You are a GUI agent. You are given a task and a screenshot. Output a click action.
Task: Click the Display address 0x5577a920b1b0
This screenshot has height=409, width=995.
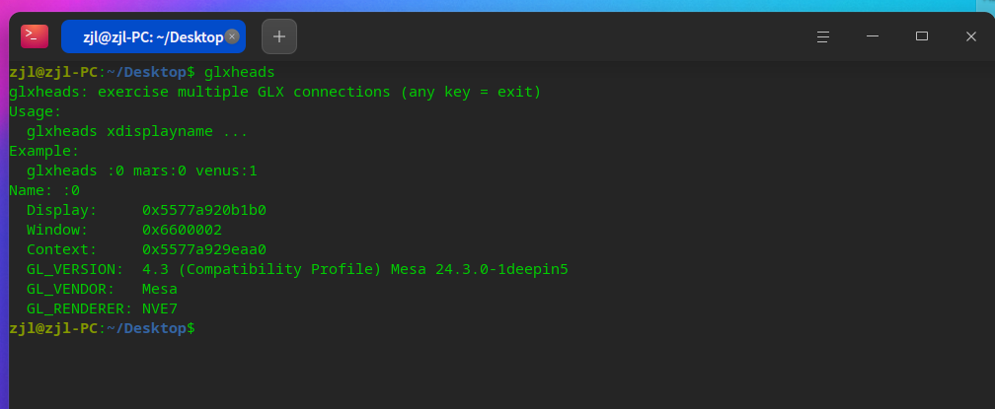coord(204,210)
